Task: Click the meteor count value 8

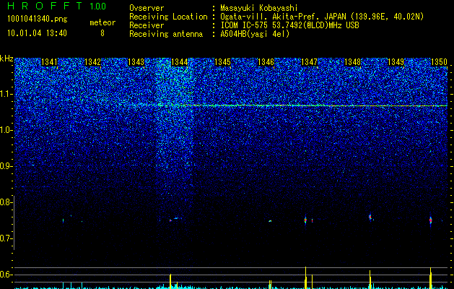Action: point(102,33)
